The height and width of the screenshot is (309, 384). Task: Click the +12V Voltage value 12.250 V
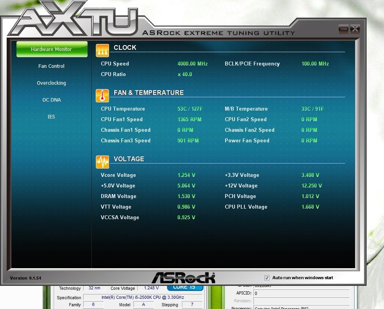point(312,185)
